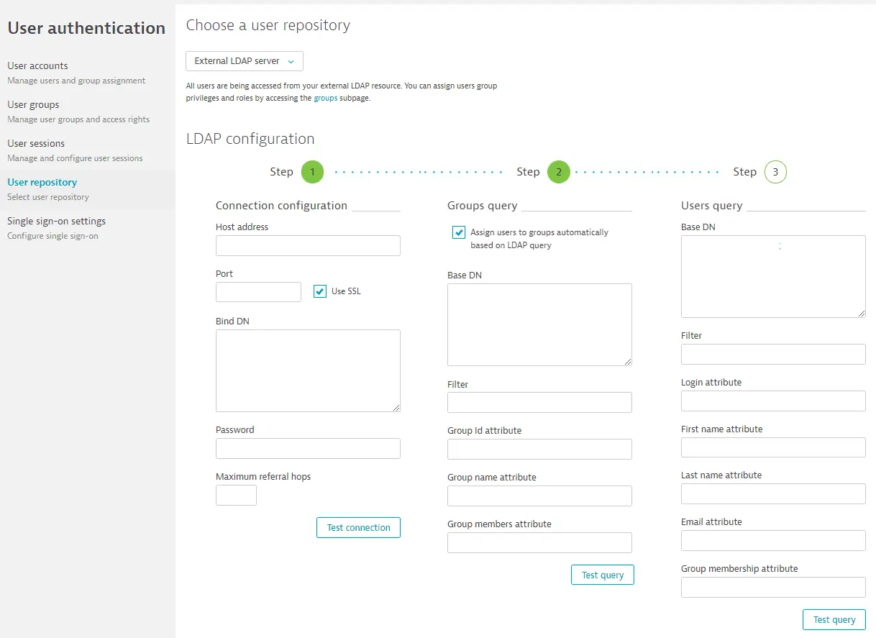The height and width of the screenshot is (638, 876).
Task: Click Test query under Users query
Action: (834, 619)
